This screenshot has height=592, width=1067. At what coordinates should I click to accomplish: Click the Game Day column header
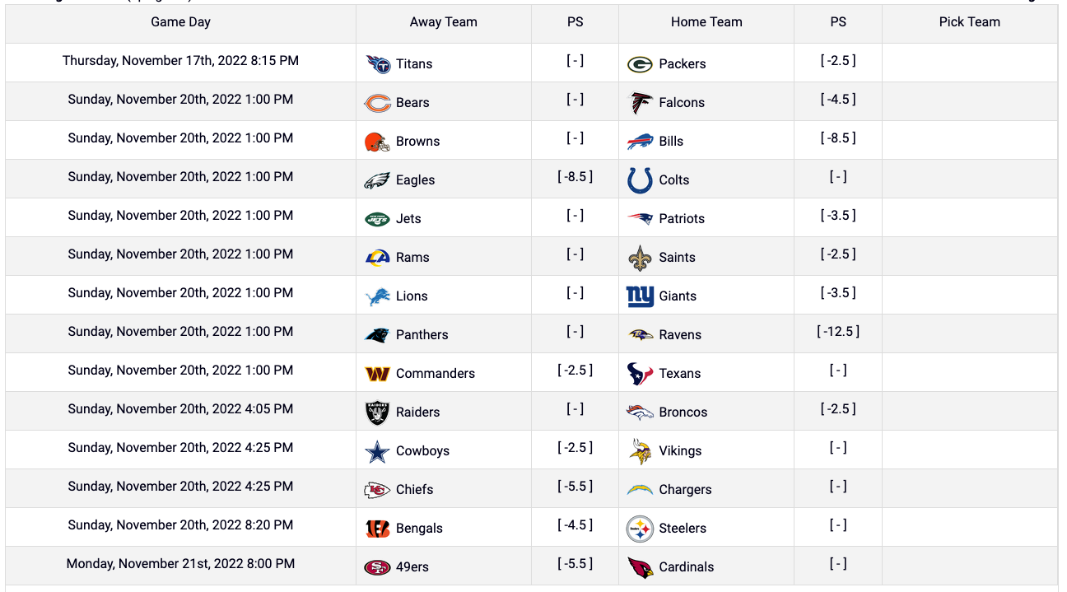pos(181,22)
